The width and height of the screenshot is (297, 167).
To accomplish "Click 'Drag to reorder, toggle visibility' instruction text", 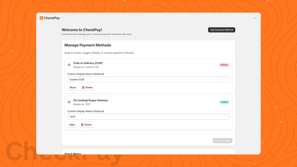I will (x=99, y=53).
